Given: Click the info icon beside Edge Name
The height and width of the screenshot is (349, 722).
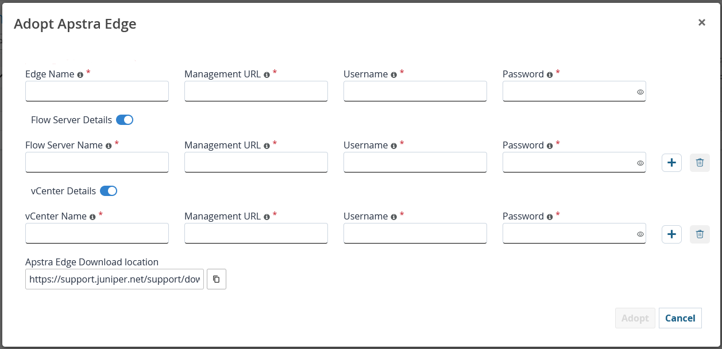Looking at the screenshot, I should pos(80,75).
